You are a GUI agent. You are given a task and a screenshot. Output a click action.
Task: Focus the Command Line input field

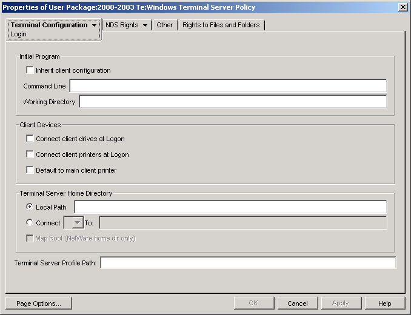pyautogui.click(x=228, y=86)
